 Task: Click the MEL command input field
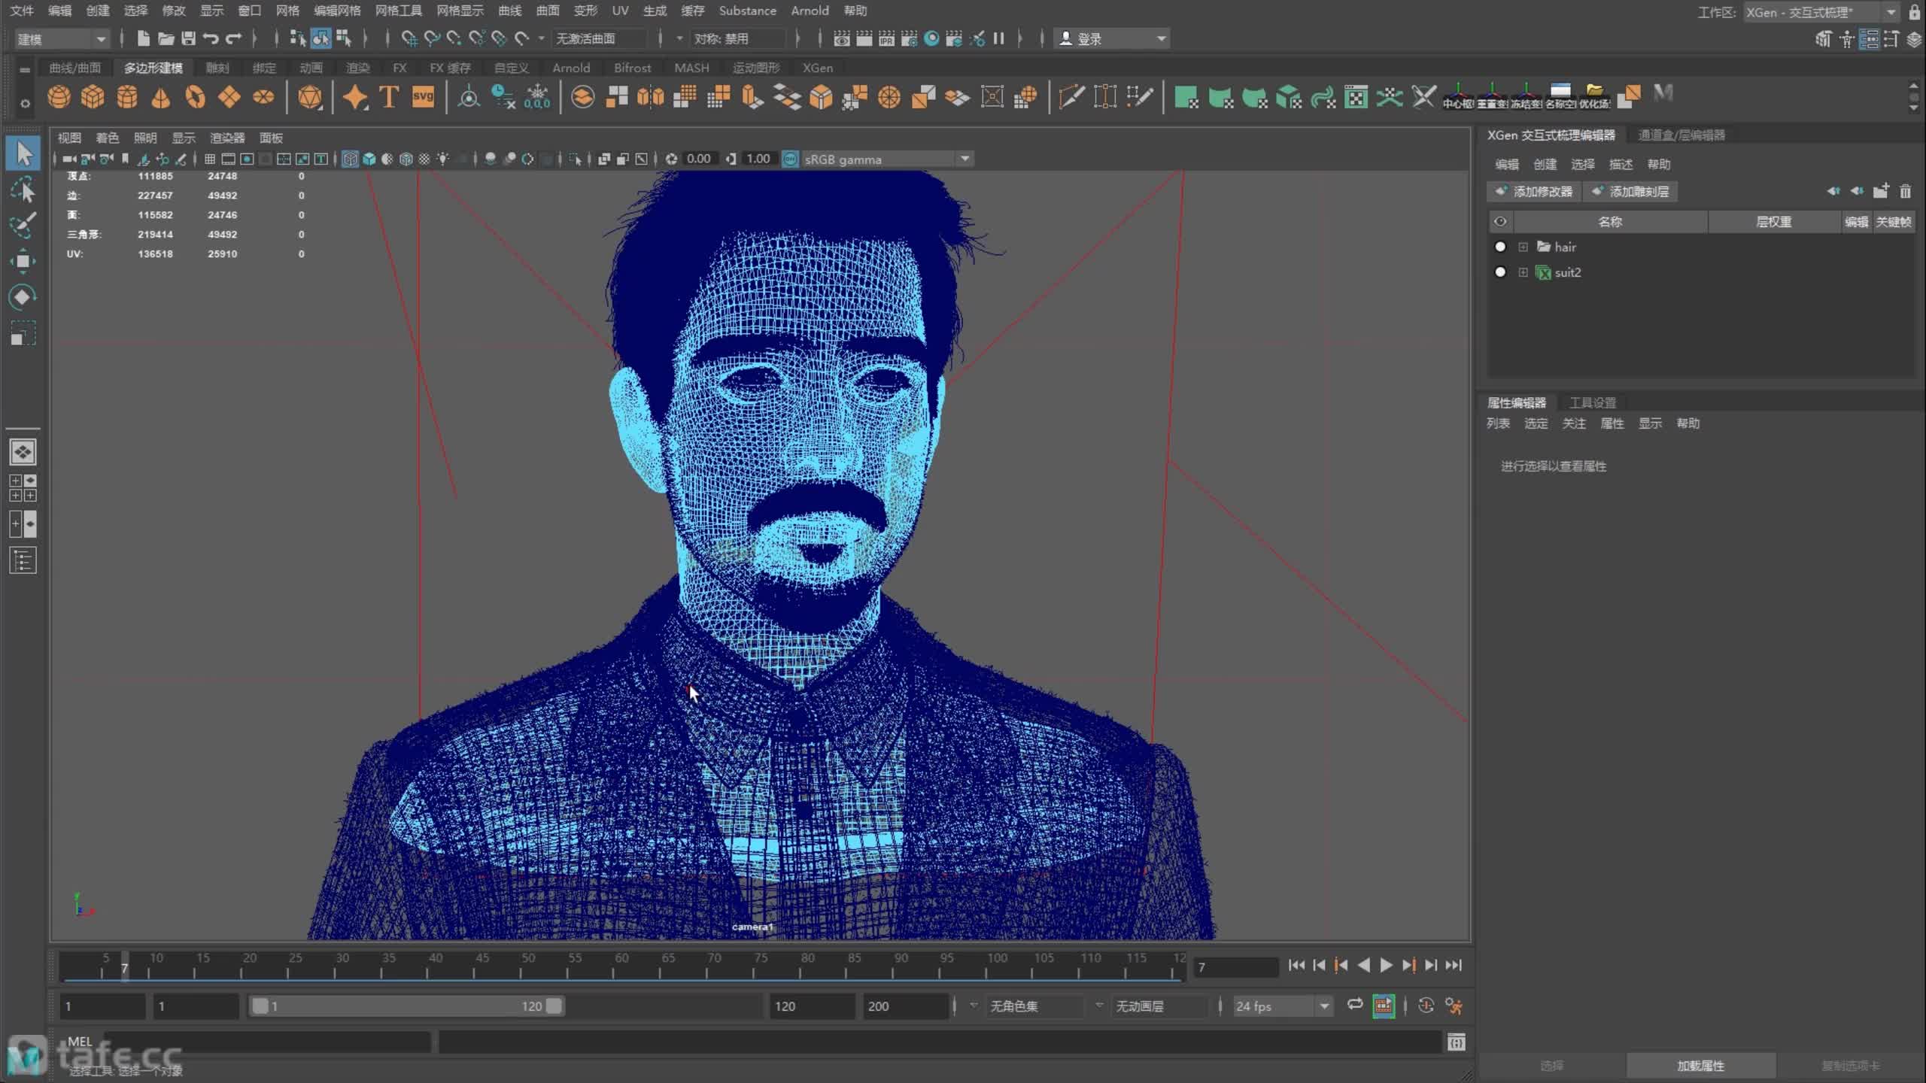point(267,1042)
